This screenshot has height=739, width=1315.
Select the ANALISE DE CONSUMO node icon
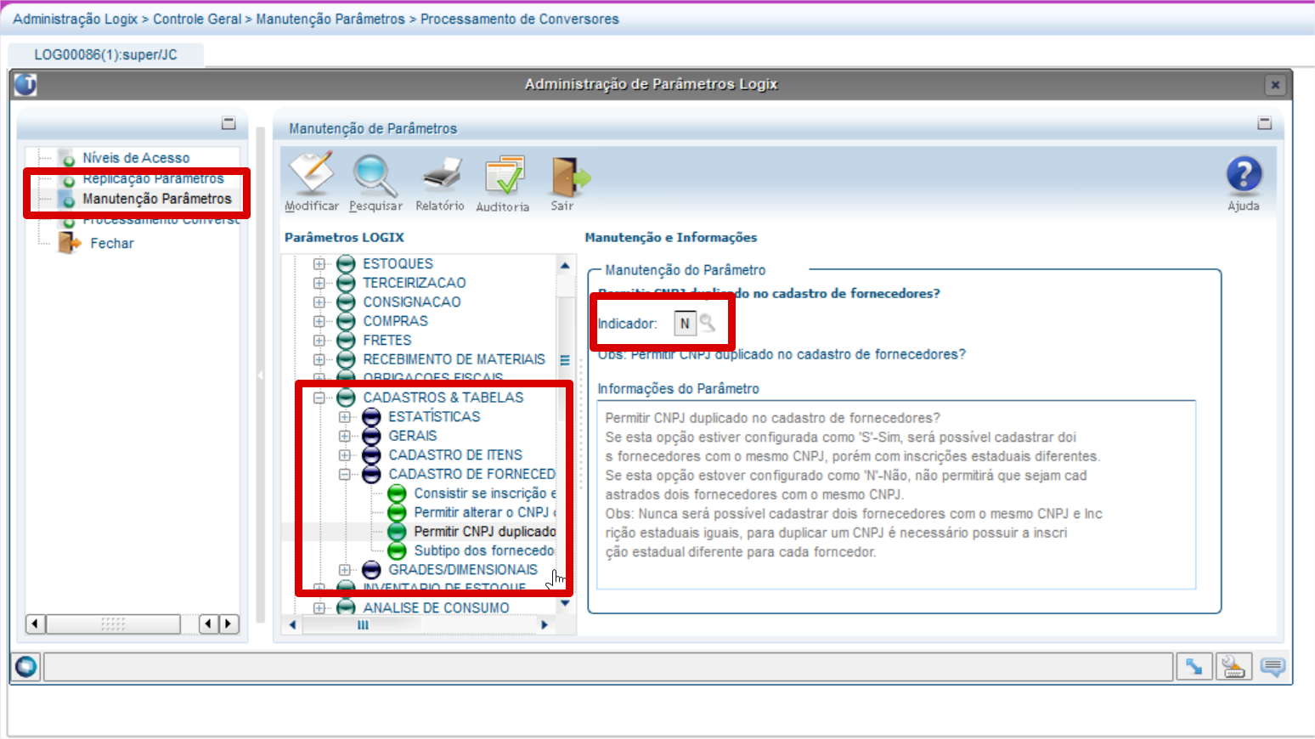point(346,607)
